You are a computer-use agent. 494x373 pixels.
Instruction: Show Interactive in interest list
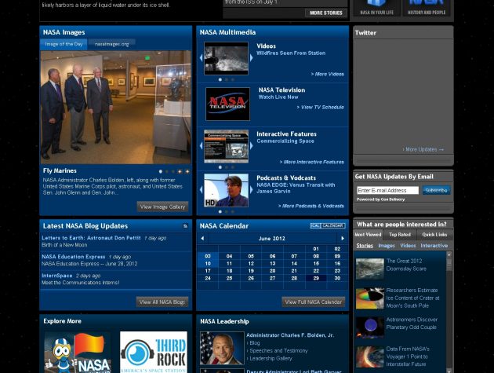(434, 246)
